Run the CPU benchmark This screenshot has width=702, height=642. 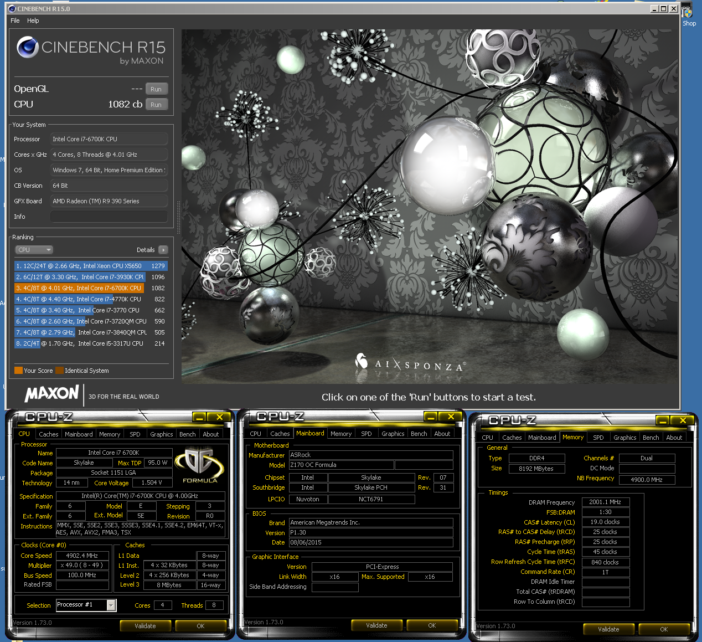coord(156,105)
